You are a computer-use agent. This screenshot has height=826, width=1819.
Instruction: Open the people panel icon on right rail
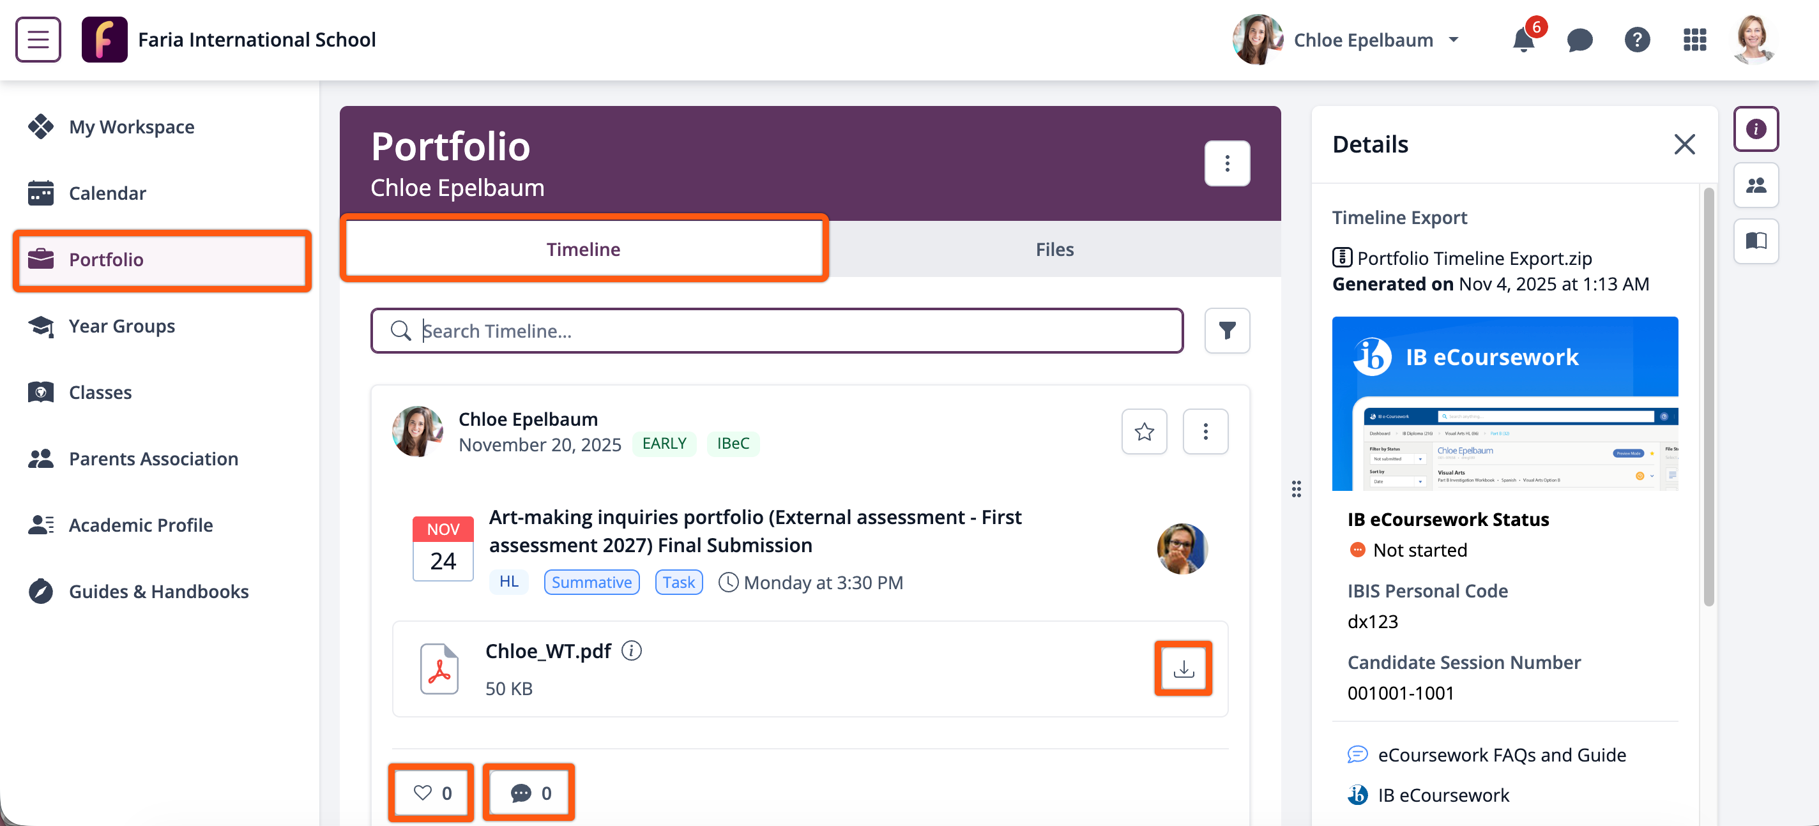1755,186
